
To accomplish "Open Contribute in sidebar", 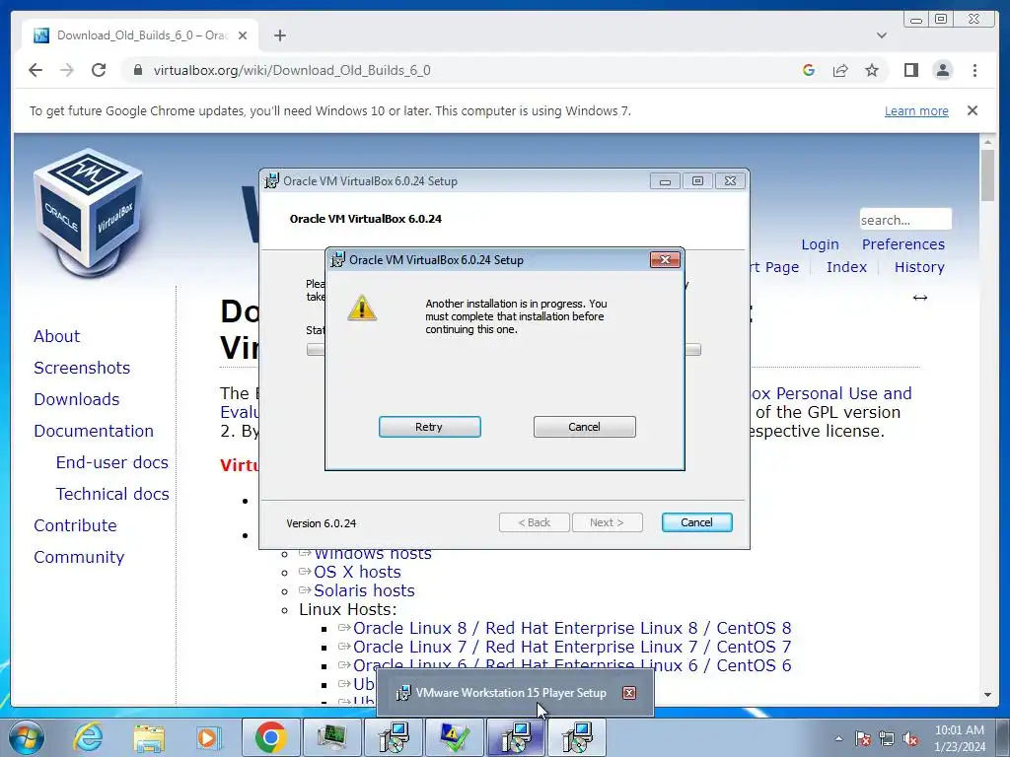I will pyautogui.click(x=75, y=525).
